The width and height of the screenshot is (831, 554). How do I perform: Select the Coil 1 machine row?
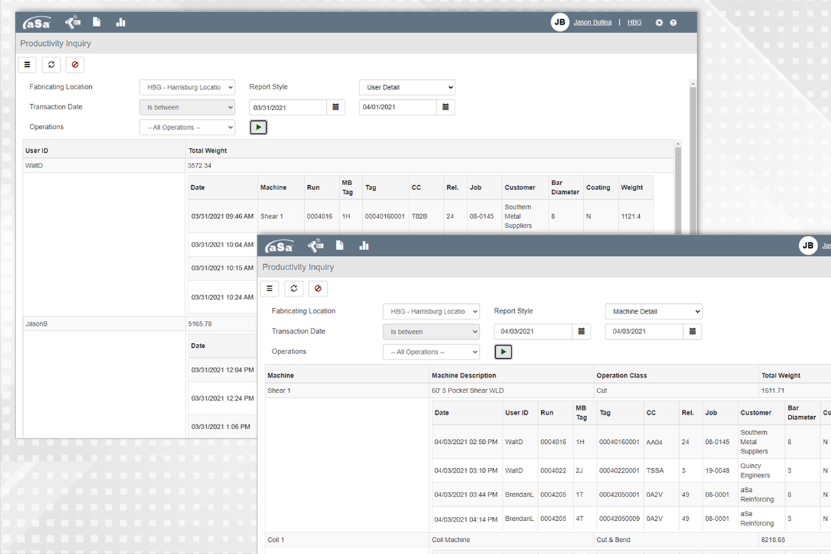(x=548, y=540)
